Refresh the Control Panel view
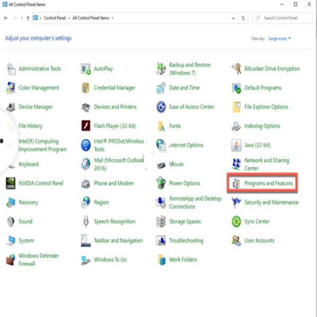The height and width of the screenshot is (317, 317). (243, 18)
